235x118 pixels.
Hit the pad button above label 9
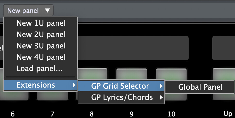click(x=131, y=73)
